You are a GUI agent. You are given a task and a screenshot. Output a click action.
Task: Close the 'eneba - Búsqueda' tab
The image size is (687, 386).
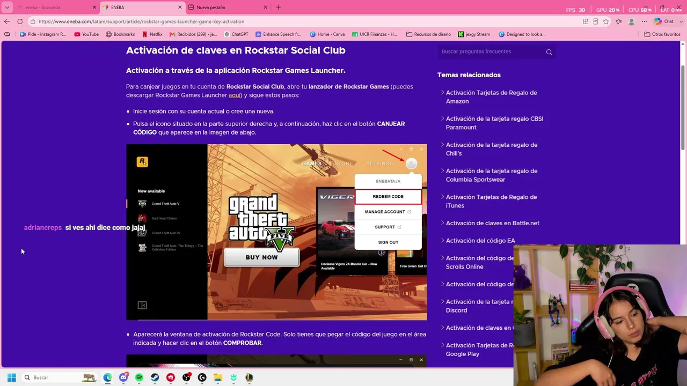point(94,8)
